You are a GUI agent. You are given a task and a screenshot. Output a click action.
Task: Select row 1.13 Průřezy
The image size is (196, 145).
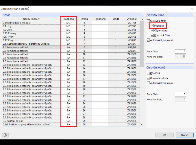[x=31, y=33]
